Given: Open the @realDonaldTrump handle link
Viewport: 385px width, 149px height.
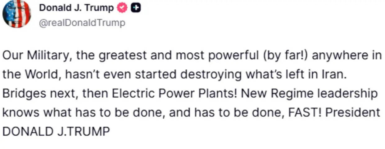Looking at the screenshot, I should [x=82, y=23].
